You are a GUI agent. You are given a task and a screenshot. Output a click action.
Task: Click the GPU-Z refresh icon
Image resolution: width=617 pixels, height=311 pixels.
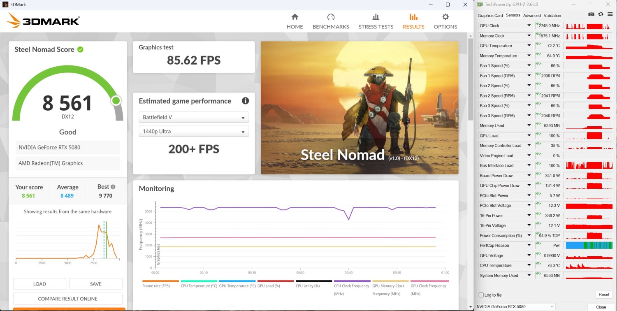coord(601,14)
